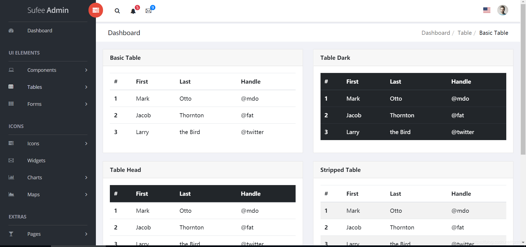
Task: Click the Pages filter icon in sidebar
Action: [x=11, y=234]
